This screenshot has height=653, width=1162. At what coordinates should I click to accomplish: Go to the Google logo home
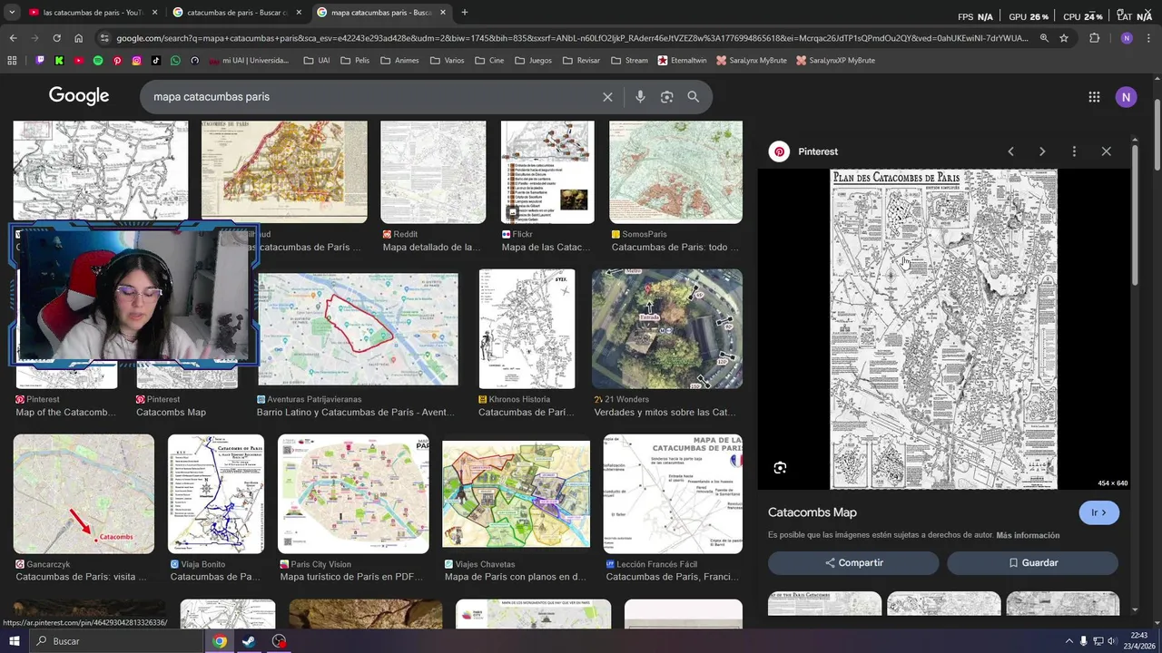pos(79,96)
